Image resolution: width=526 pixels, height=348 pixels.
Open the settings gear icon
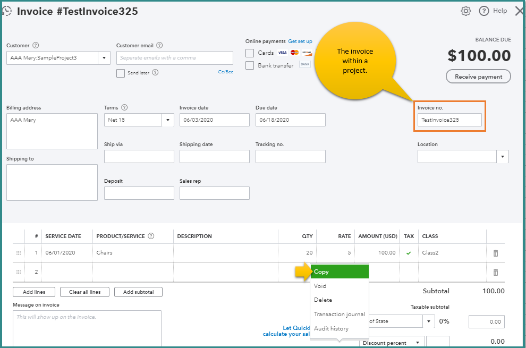(466, 11)
